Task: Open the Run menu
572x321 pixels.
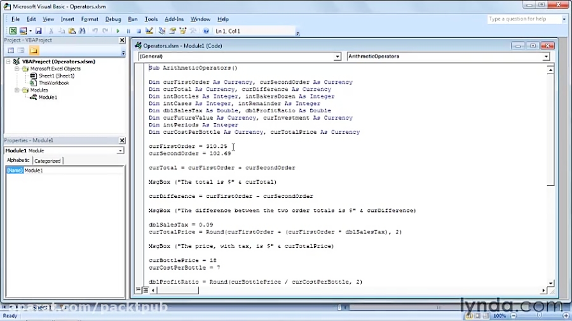Action: 133,19
